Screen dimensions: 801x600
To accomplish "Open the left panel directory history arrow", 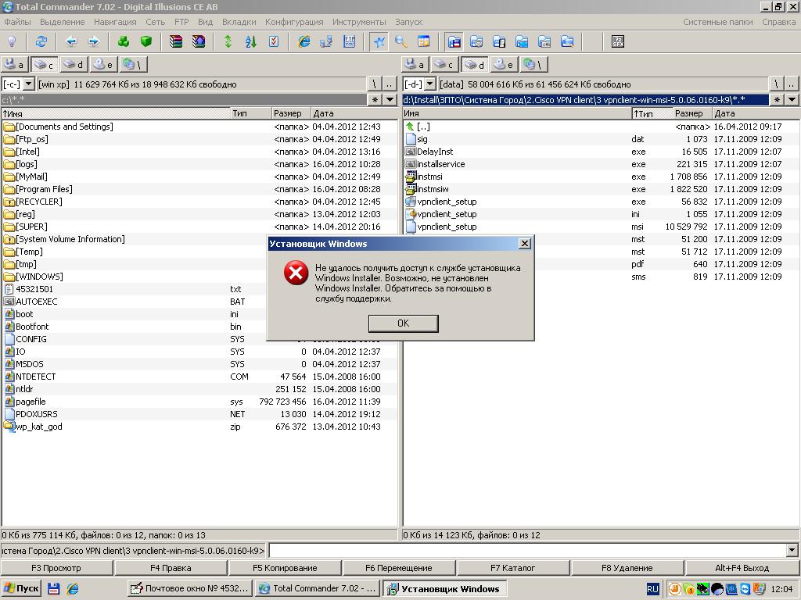I will pos(390,100).
